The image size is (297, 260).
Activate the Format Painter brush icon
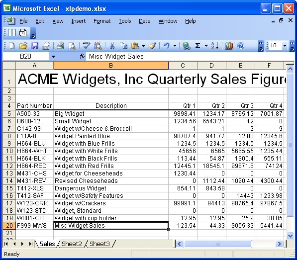point(152,46)
